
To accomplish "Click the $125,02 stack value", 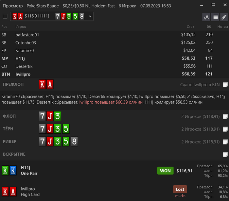I will point(188,42).
